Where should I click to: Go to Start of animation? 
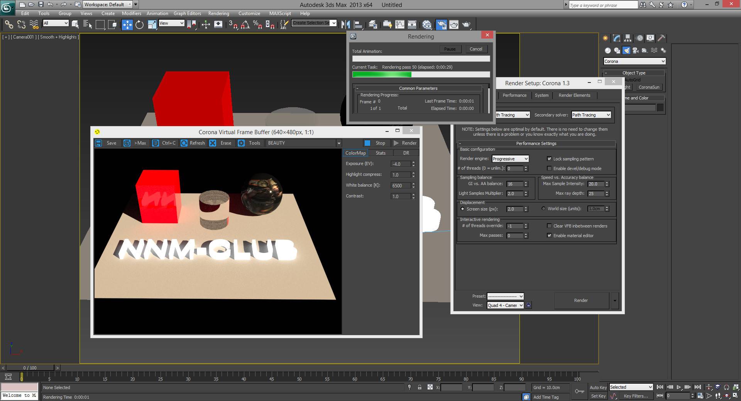(x=660, y=387)
